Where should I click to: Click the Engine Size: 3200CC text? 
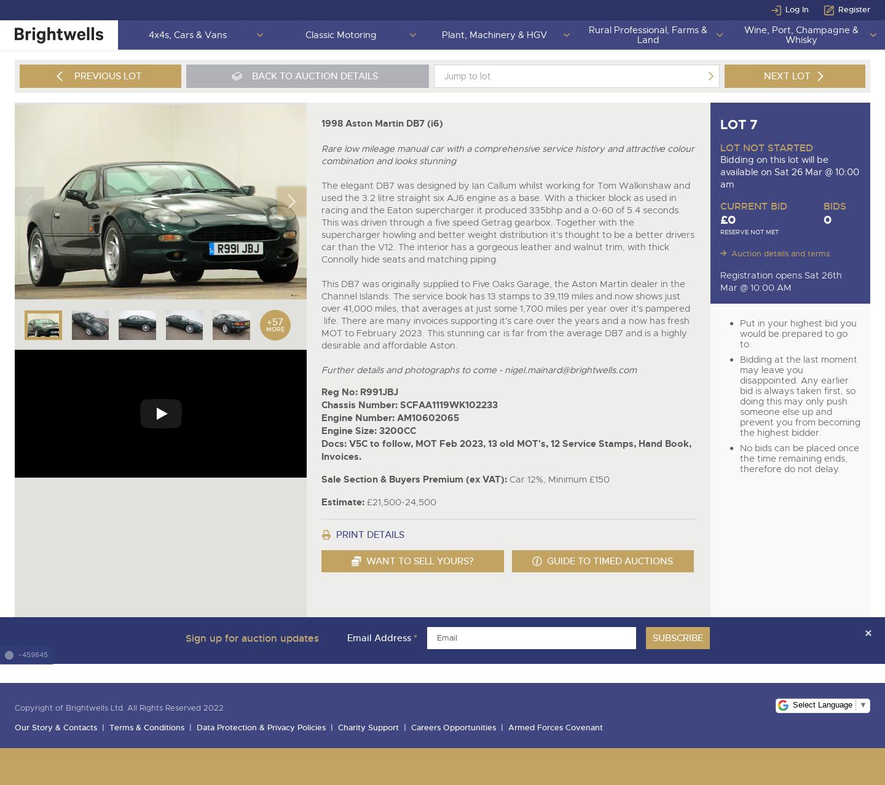click(x=369, y=431)
